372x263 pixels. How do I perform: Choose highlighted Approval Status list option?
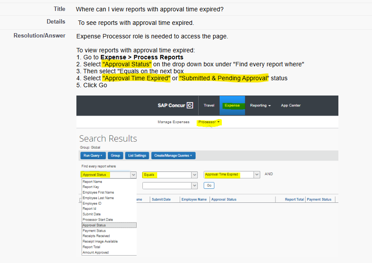tap(109, 225)
